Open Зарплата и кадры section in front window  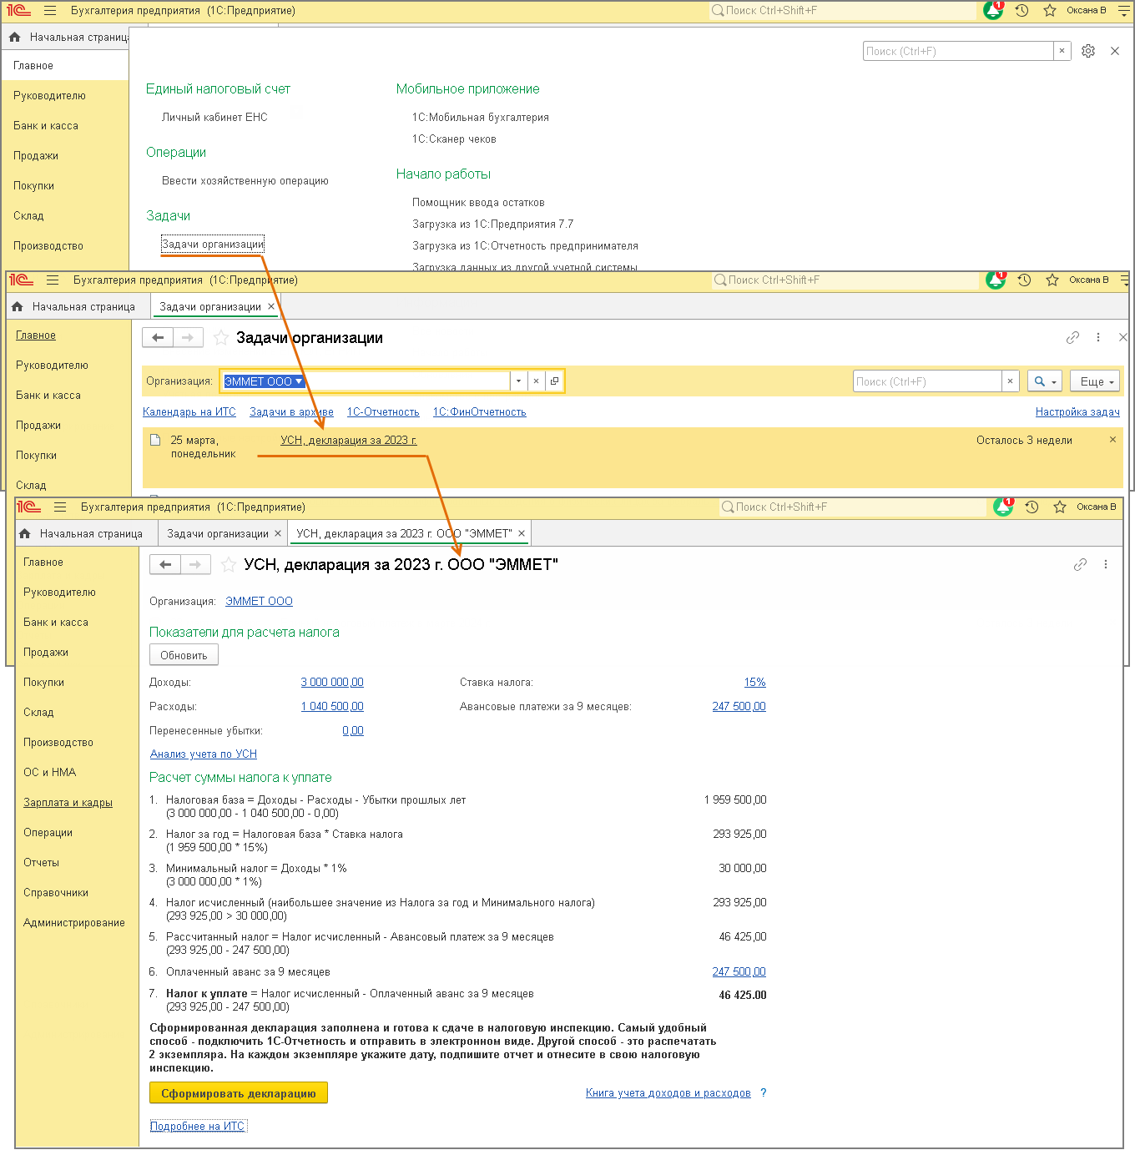pos(68,803)
